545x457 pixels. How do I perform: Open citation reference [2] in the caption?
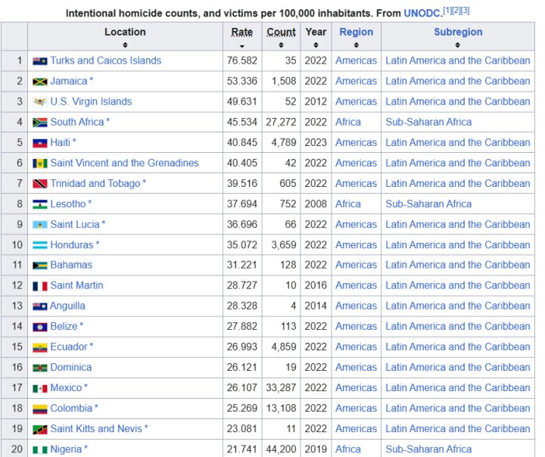(x=456, y=11)
